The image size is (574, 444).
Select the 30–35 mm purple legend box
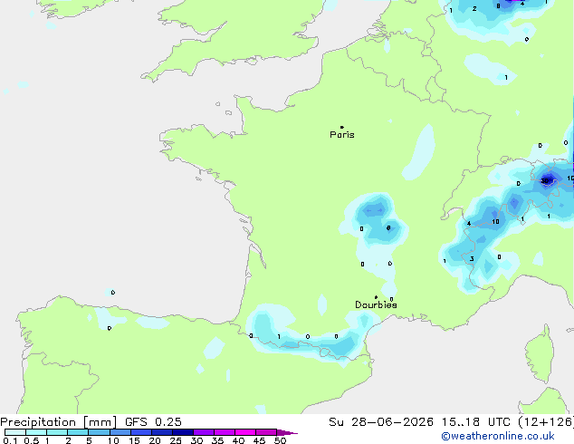point(203,432)
